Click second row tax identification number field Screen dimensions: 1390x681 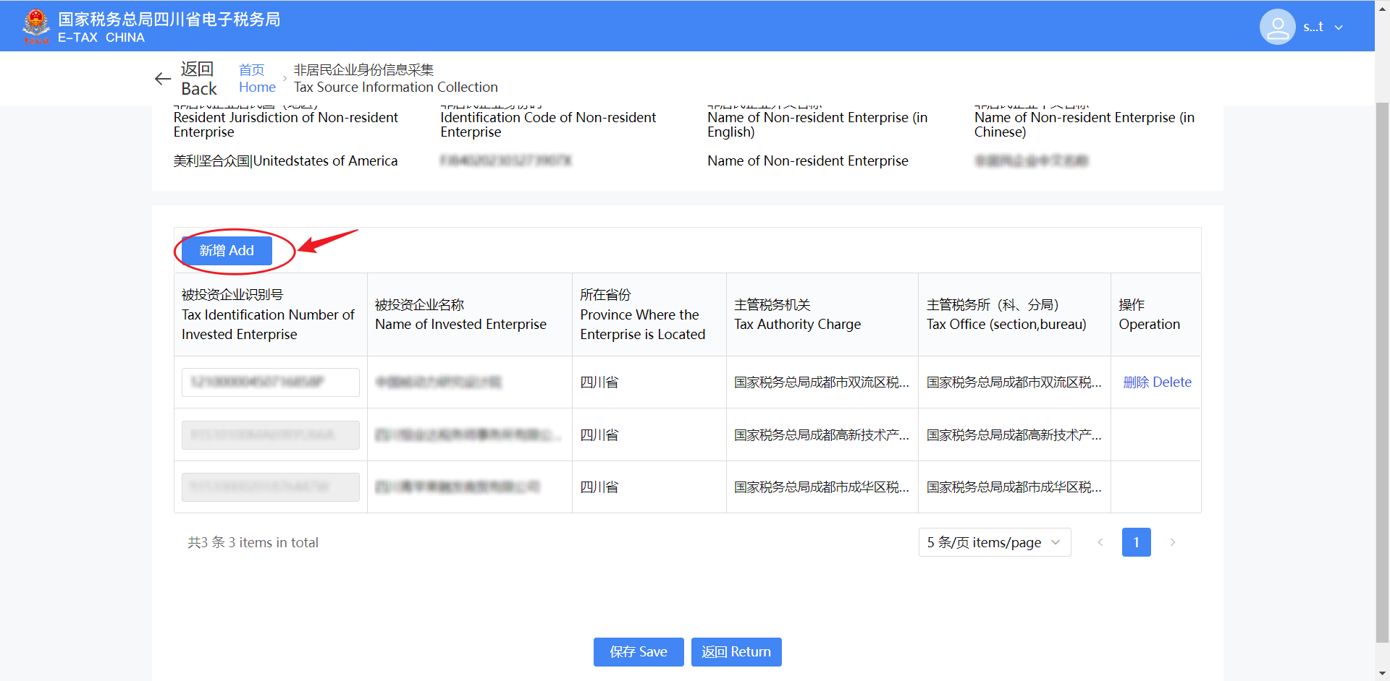pos(270,434)
